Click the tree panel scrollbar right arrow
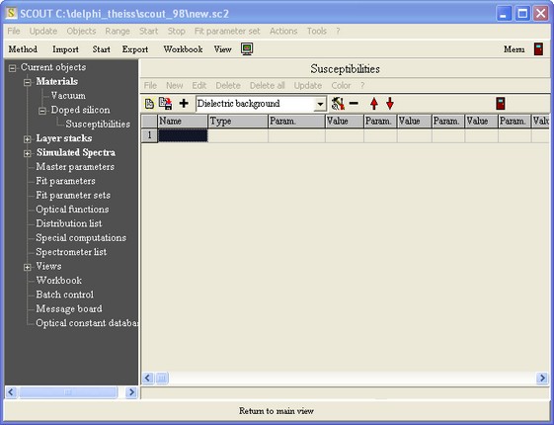This screenshot has width=554, height=425. pos(131,392)
